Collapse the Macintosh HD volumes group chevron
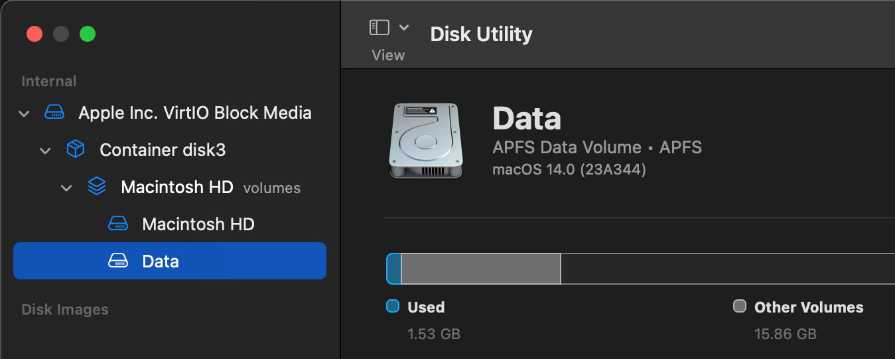Screen dimensions: 895x359 pyautogui.click(x=66, y=188)
